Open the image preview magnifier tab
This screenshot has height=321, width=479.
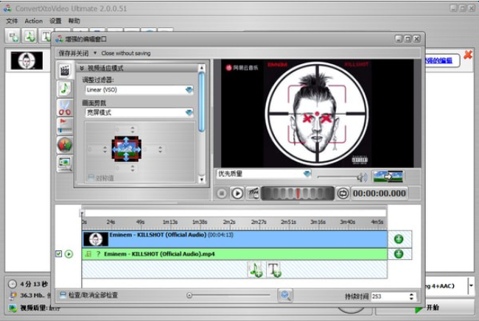tap(65, 163)
